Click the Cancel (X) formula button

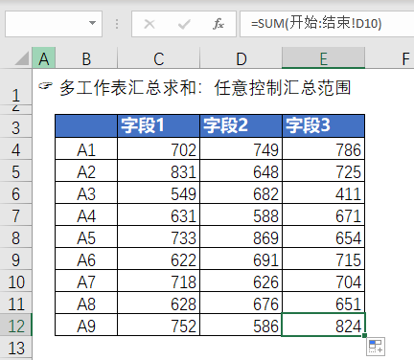pyautogui.click(x=149, y=24)
